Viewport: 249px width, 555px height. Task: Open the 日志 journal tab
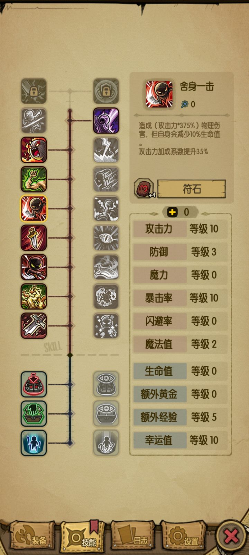132,536
